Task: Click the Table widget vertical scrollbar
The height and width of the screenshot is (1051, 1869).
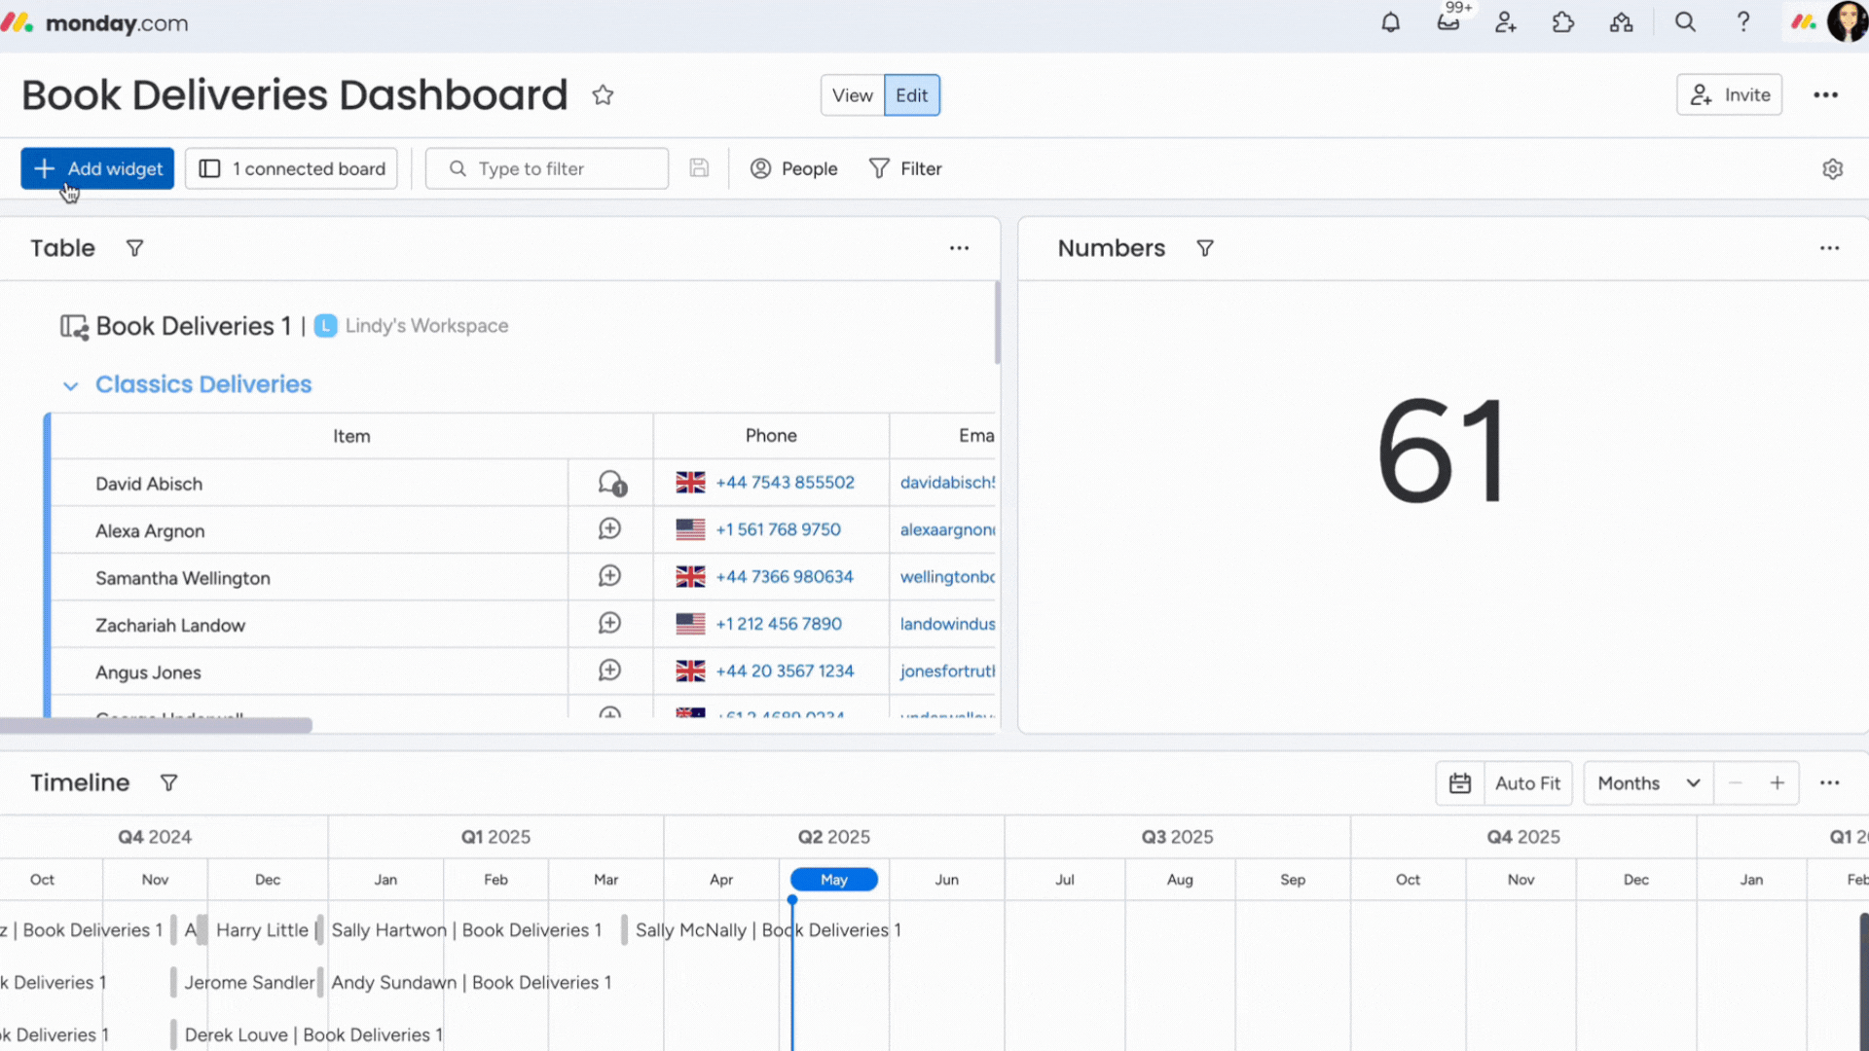Action: tap(997, 323)
